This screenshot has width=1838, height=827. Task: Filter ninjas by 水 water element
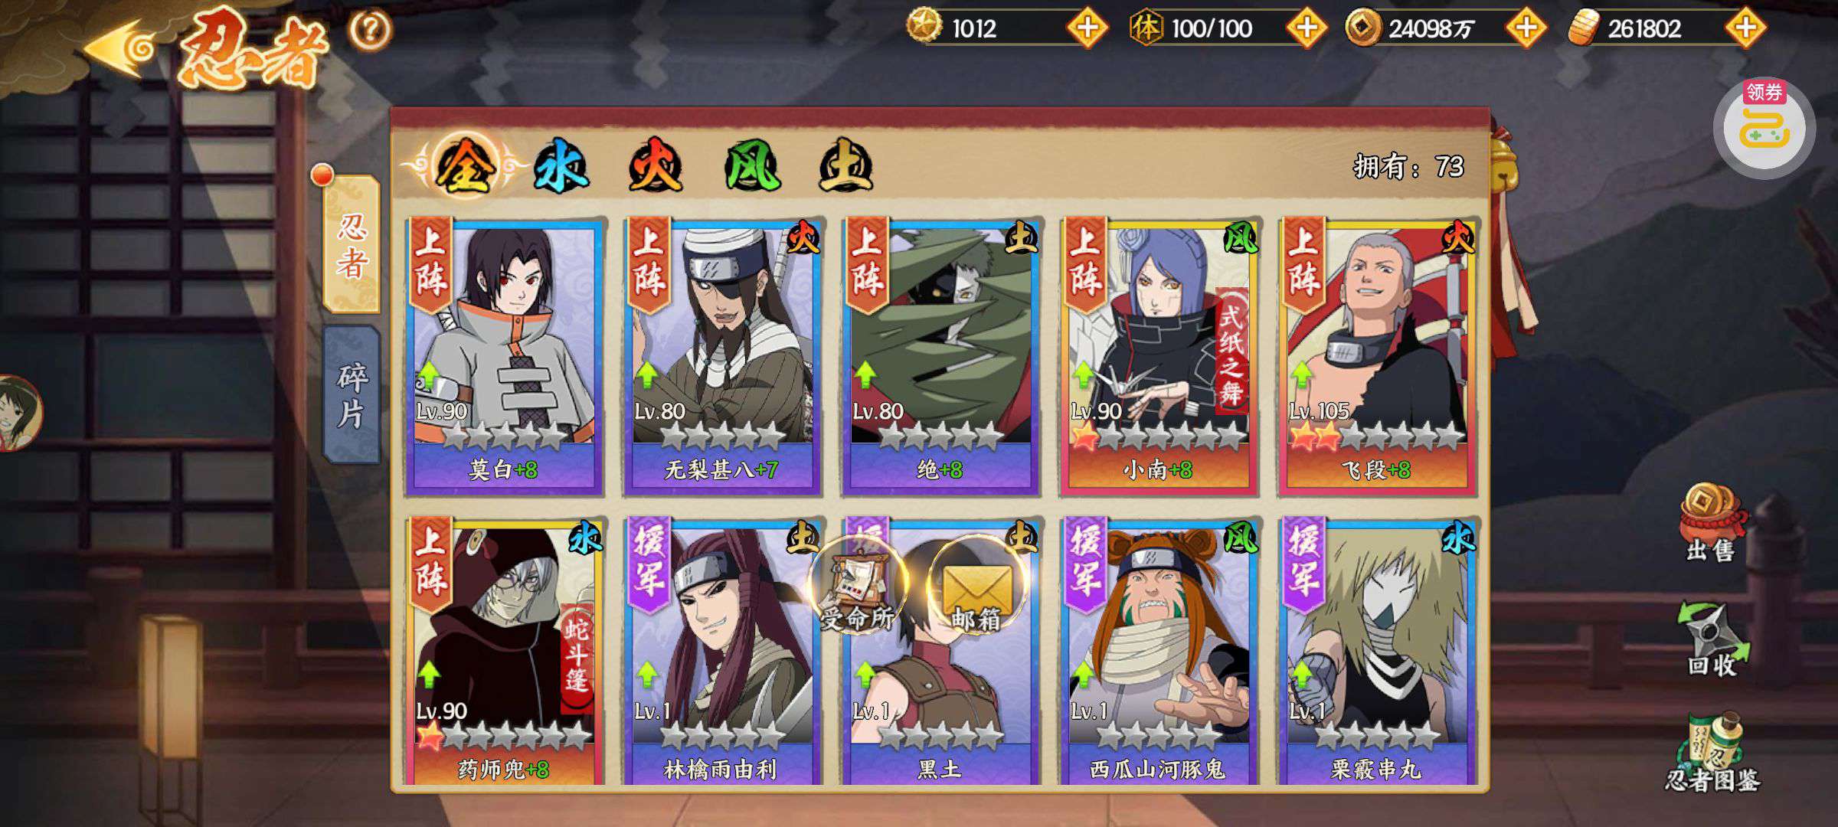(561, 166)
